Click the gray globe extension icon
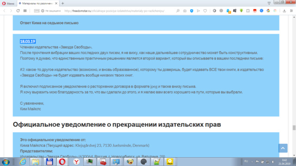The width and height of the screenshot is (296, 166). (x=221, y=11)
